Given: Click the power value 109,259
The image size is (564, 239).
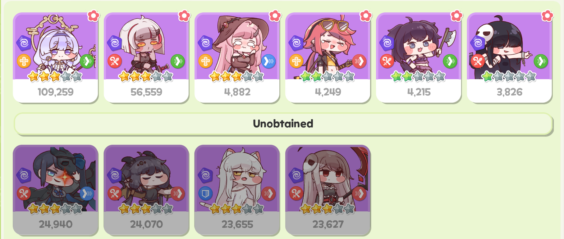Looking at the screenshot, I should click(x=56, y=92).
